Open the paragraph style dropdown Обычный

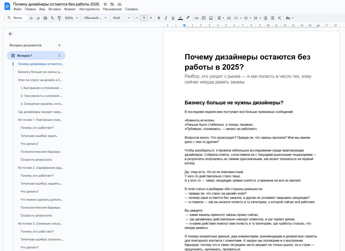(x=95, y=18)
